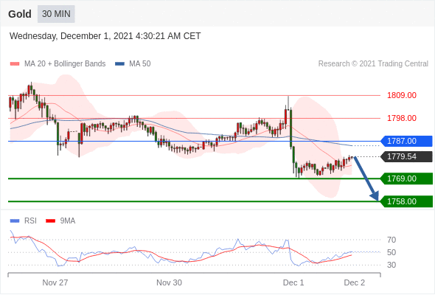The width and height of the screenshot is (435, 295).
Task: Click the RSI legend blue swatch
Action: click(x=15, y=221)
